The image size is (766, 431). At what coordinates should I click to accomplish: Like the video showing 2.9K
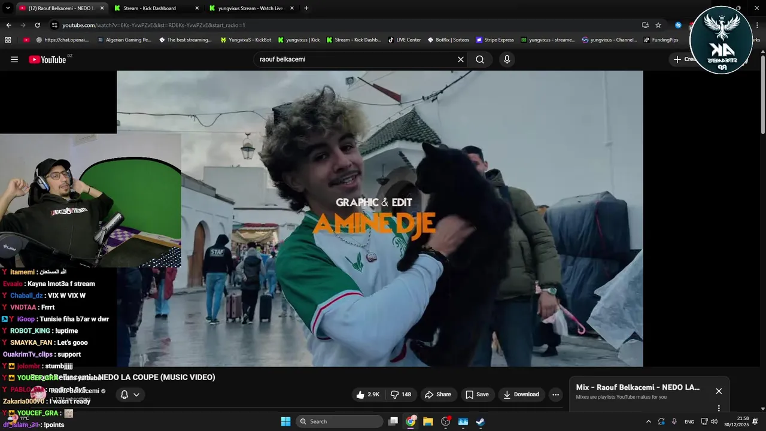tap(368, 394)
